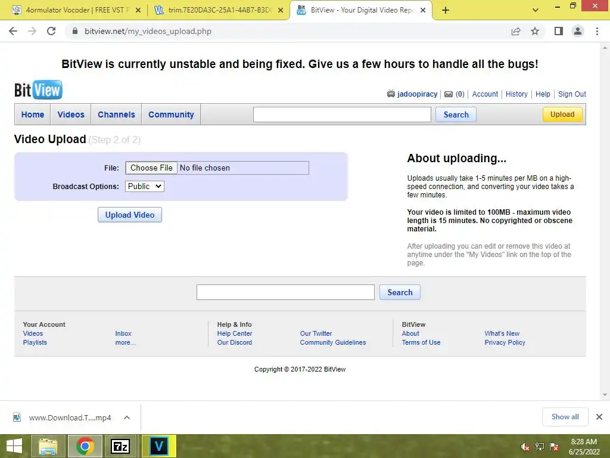Open the History link
The image size is (610, 458).
tap(516, 94)
